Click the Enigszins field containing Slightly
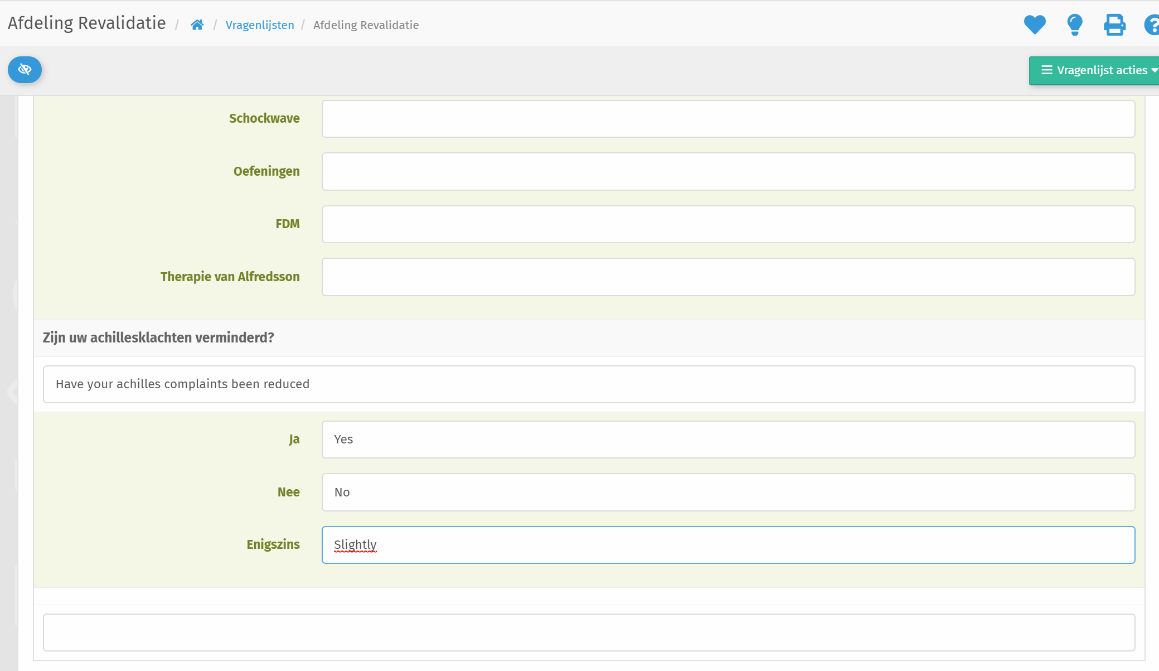 (728, 545)
